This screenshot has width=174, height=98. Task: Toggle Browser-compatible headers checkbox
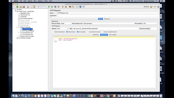pos(102,32)
